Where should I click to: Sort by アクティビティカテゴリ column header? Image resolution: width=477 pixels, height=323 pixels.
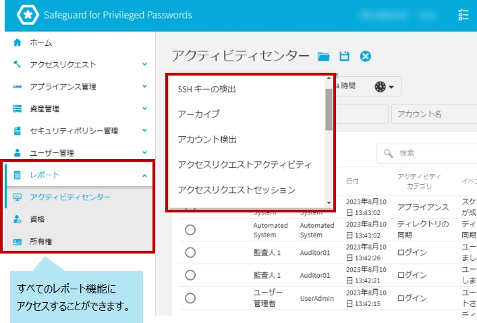(x=419, y=181)
